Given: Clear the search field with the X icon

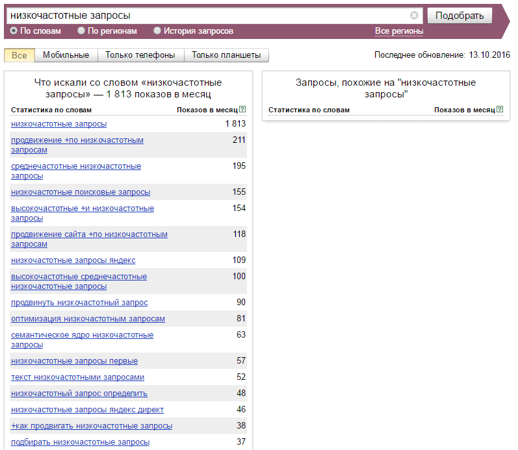Looking at the screenshot, I should (414, 15).
